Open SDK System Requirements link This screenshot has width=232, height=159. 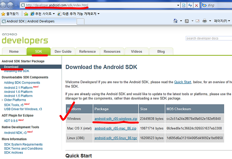click(x=23, y=145)
